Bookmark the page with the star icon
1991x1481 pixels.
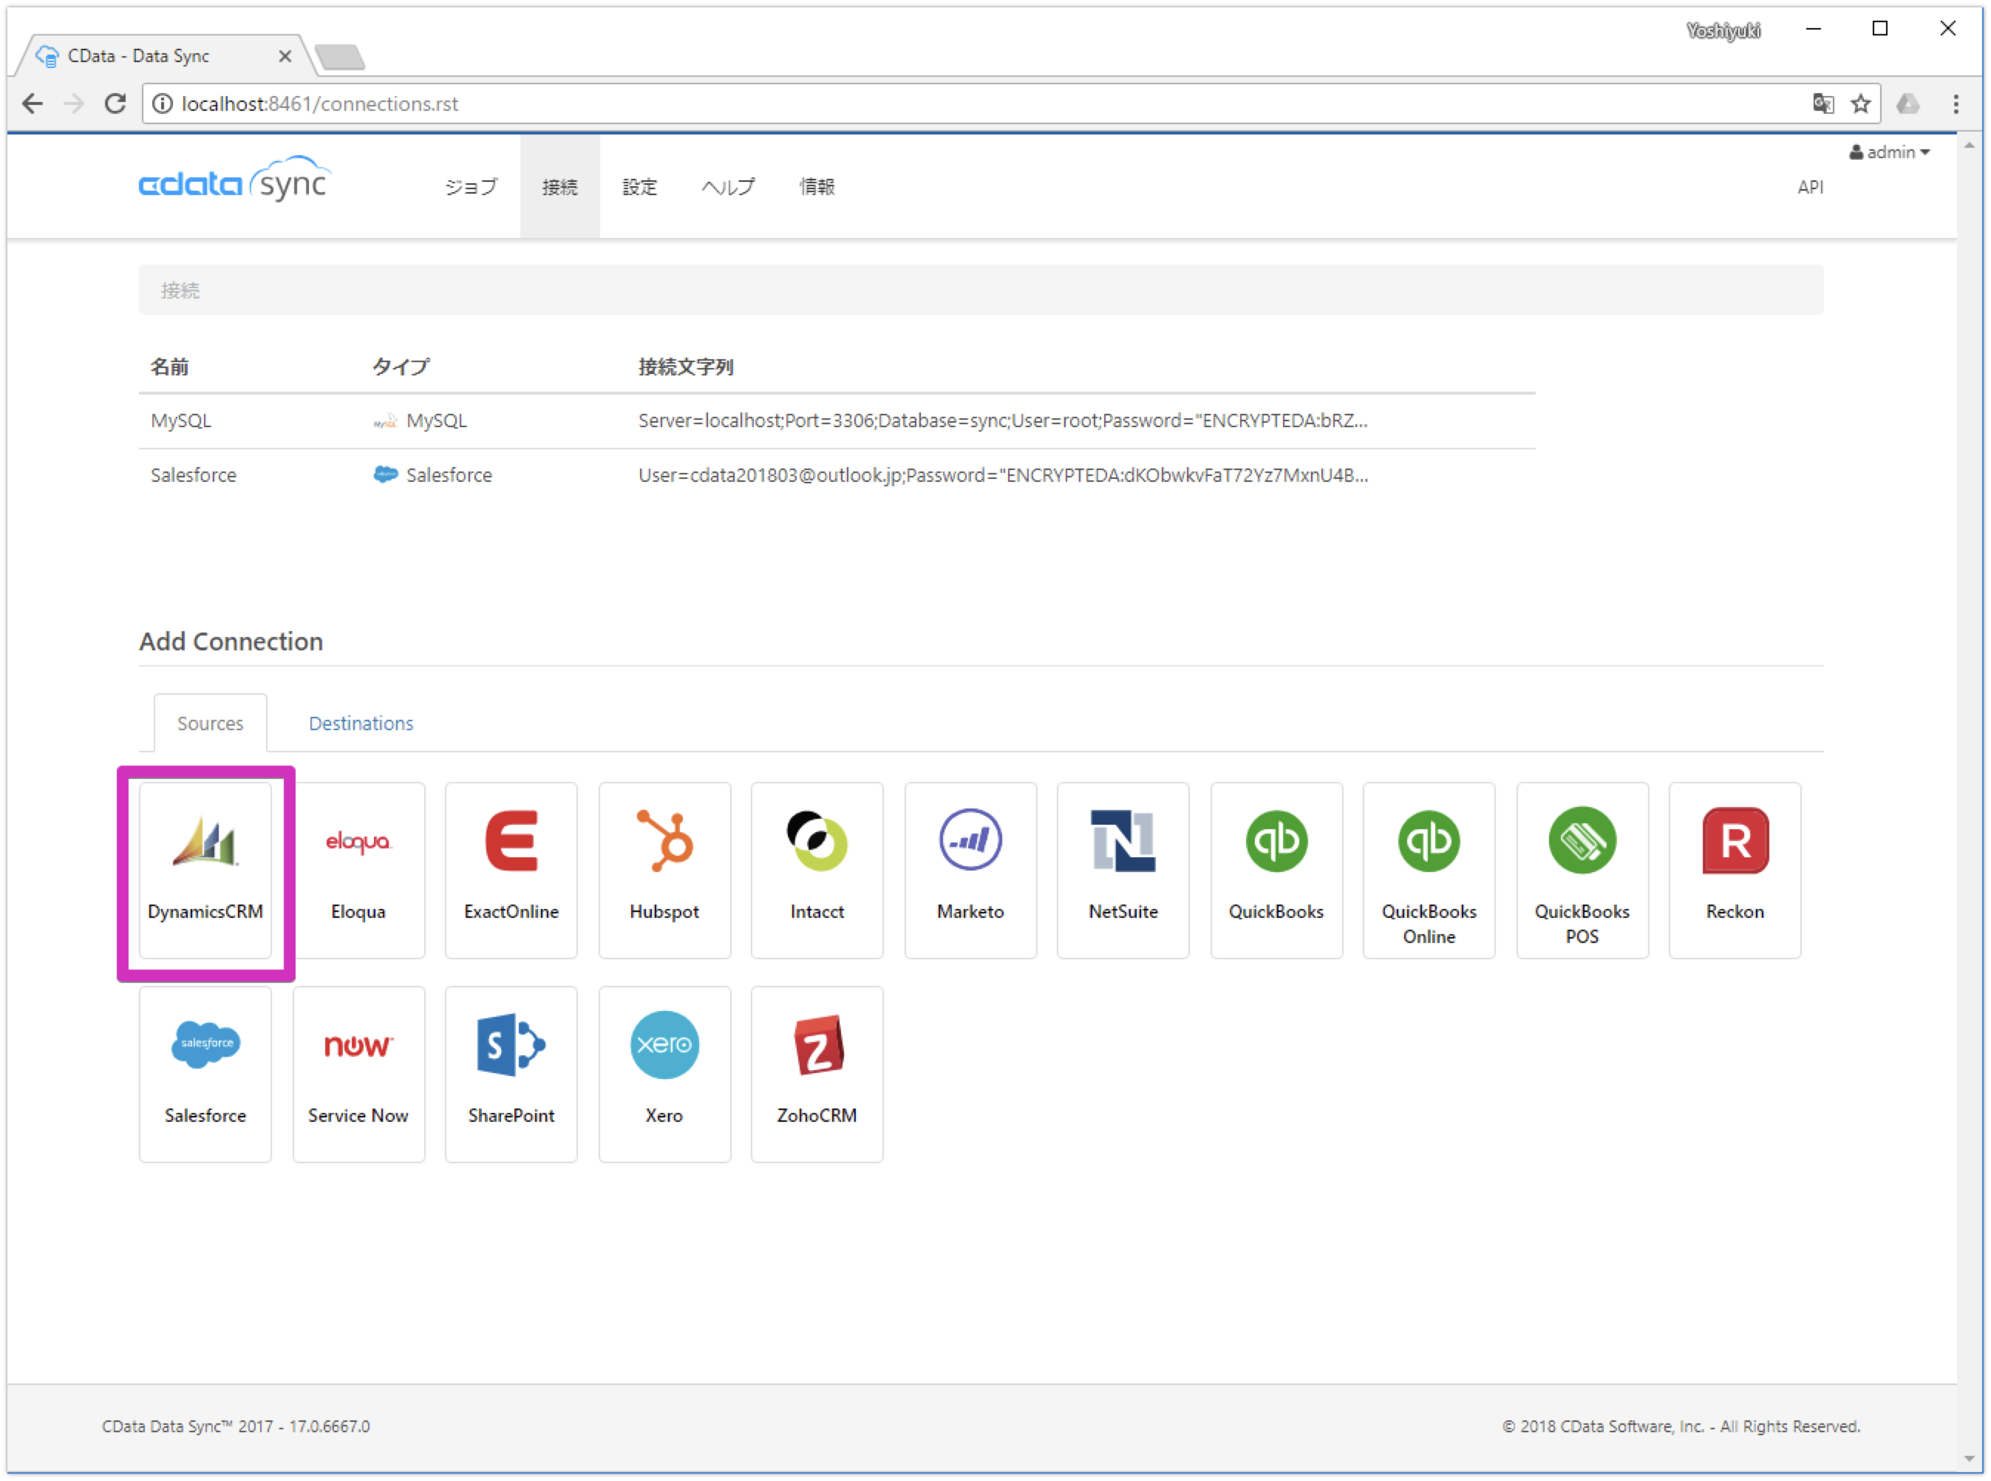tap(1862, 103)
